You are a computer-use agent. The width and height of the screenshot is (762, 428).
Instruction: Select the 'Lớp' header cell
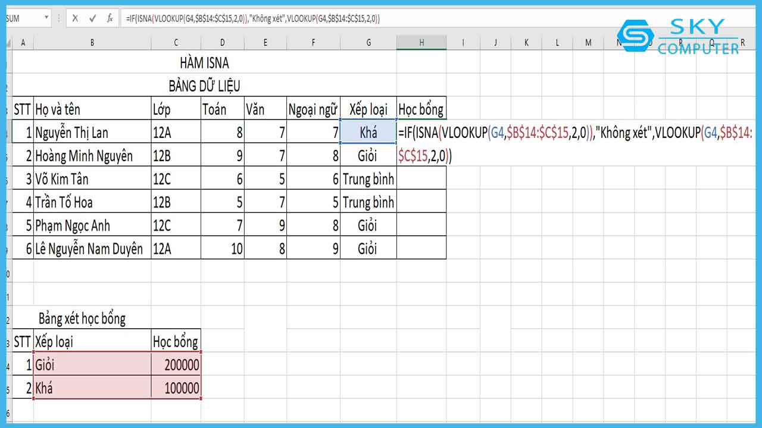click(176, 109)
